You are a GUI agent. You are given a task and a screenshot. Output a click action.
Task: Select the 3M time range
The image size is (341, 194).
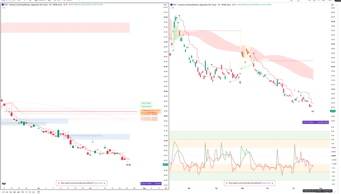(14, 192)
